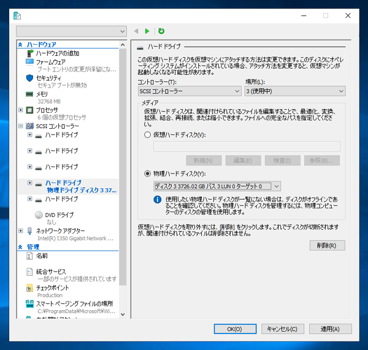The image size is (368, 350).
Task: Click the tree scrollbar thumb
Action: point(123,167)
